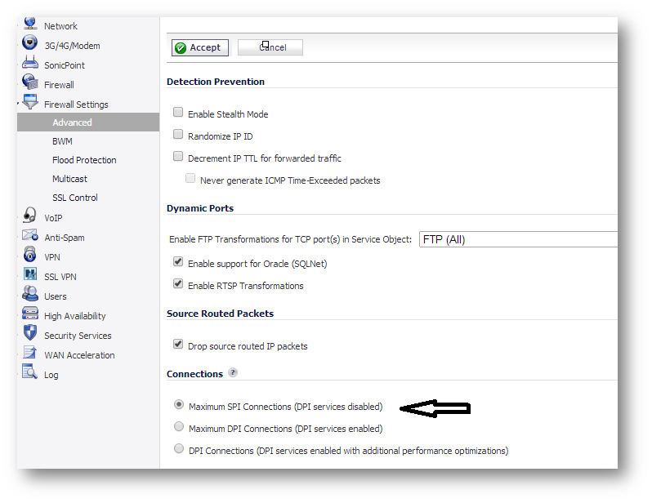Open the Log menu label
Image resolution: width=652 pixels, height=503 pixels.
[x=51, y=375]
